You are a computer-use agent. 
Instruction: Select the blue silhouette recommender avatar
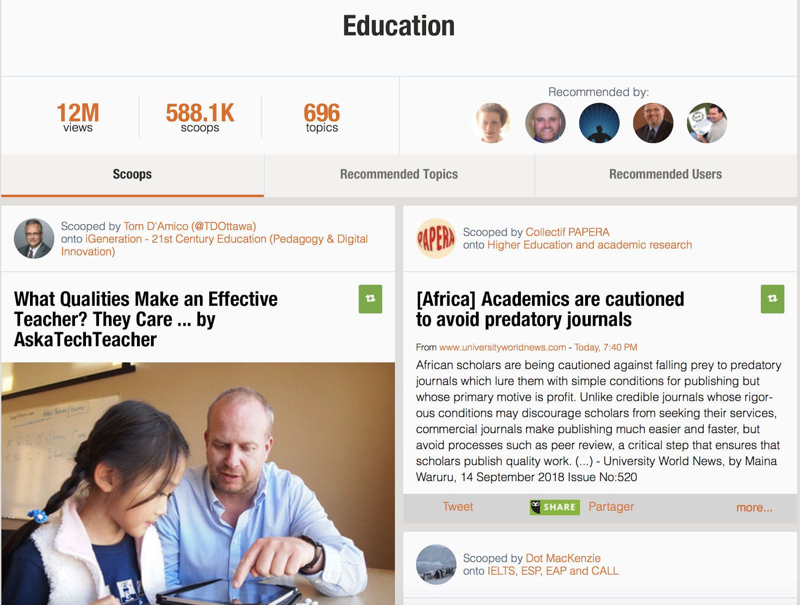(599, 123)
